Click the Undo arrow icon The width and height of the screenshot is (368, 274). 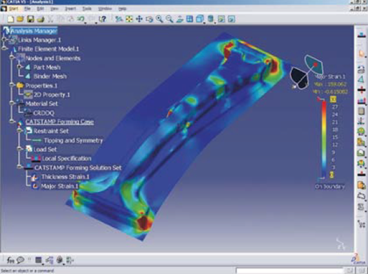pos(81,19)
